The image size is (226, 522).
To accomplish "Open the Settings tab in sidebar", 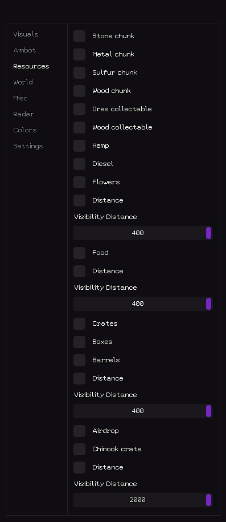I will click(x=28, y=146).
